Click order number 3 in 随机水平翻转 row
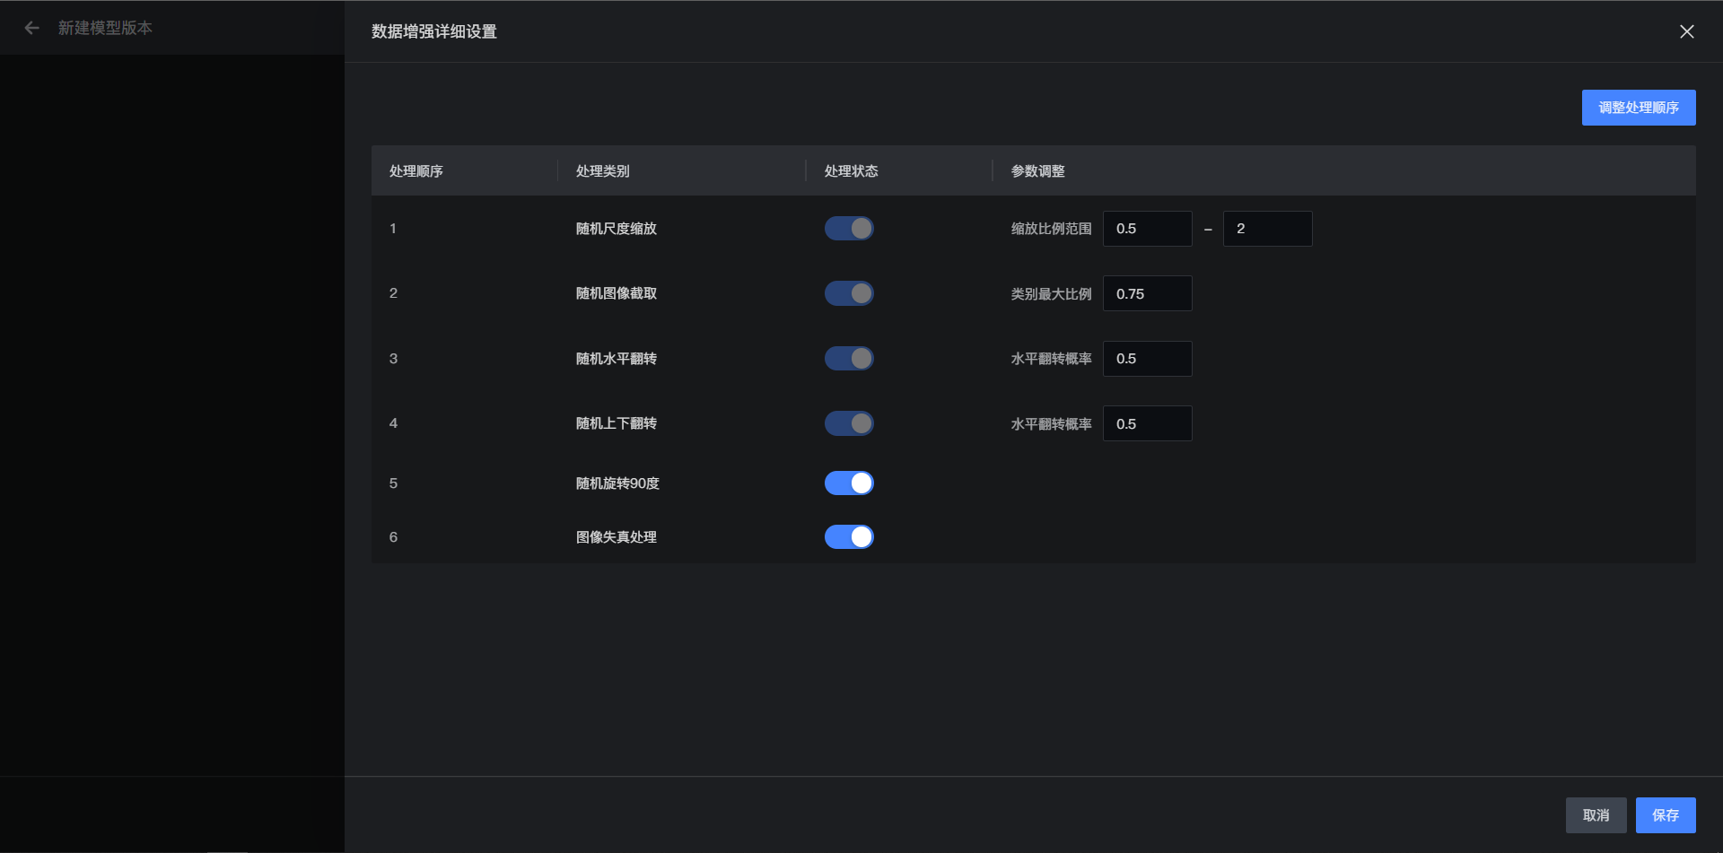1723x853 pixels. pos(393,359)
